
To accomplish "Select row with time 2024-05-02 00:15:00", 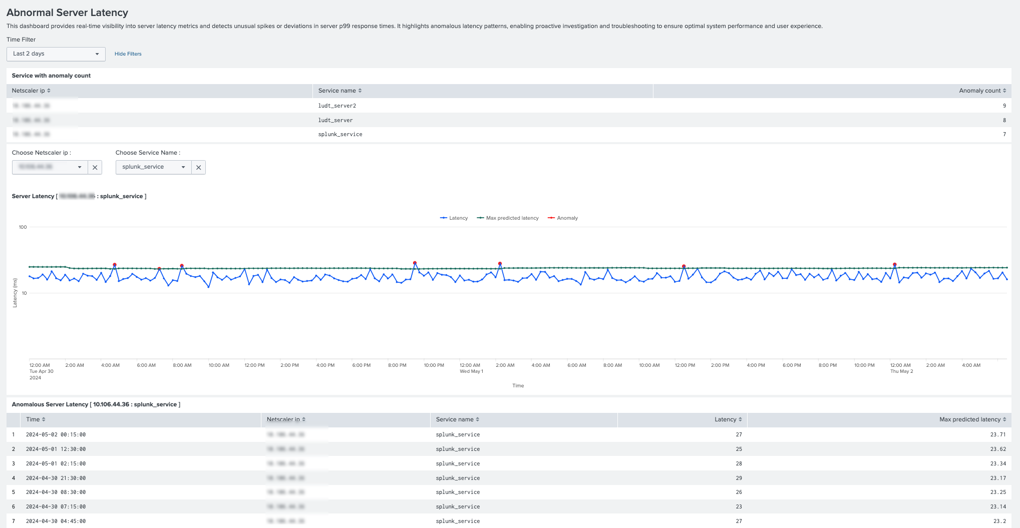I will tap(509, 434).
